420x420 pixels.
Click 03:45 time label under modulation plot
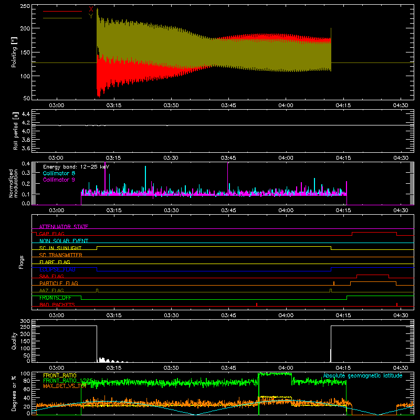click(228, 211)
